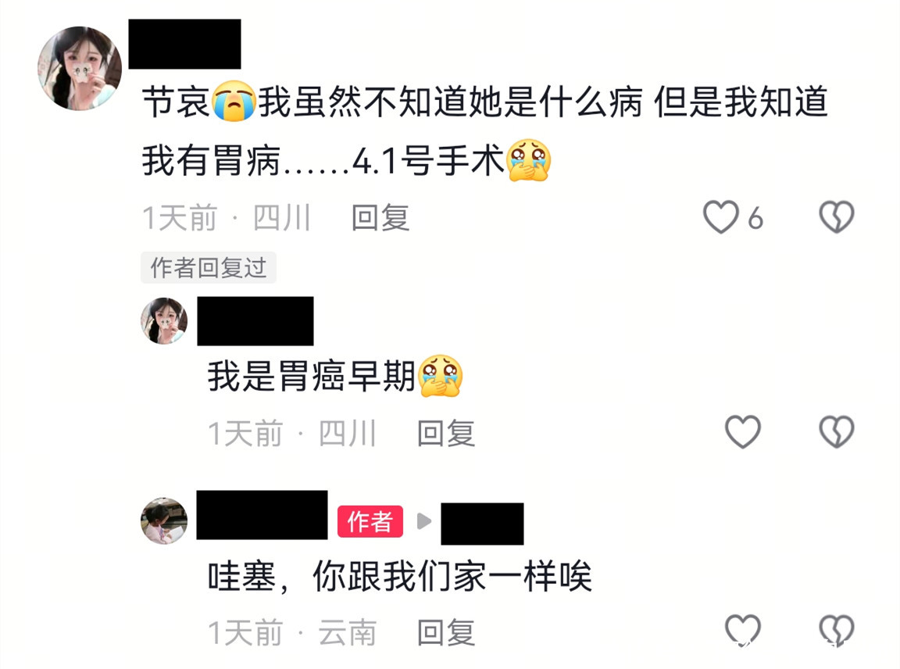
Task: Open the author's avatar in last reply
Action: (x=164, y=521)
